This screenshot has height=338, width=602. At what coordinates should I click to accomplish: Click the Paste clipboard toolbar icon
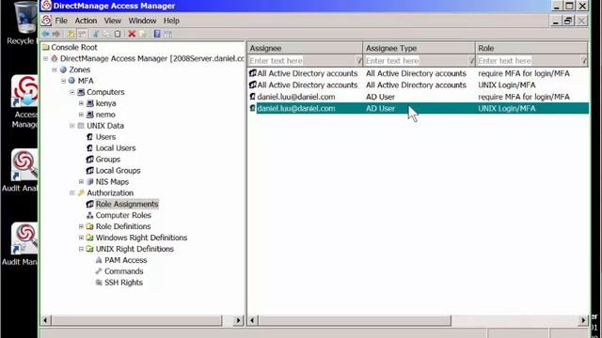coord(118,34)
